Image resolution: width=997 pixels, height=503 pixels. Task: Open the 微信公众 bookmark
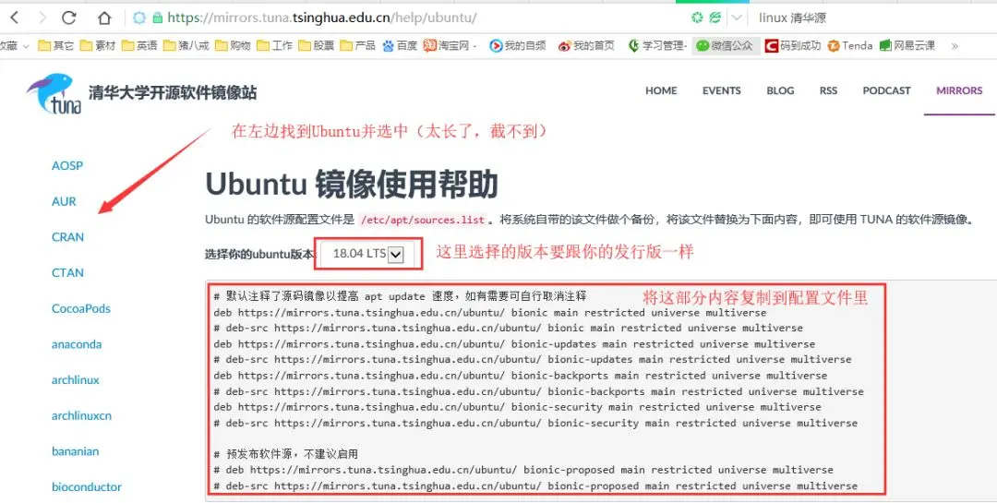click(x=725, y=46)
